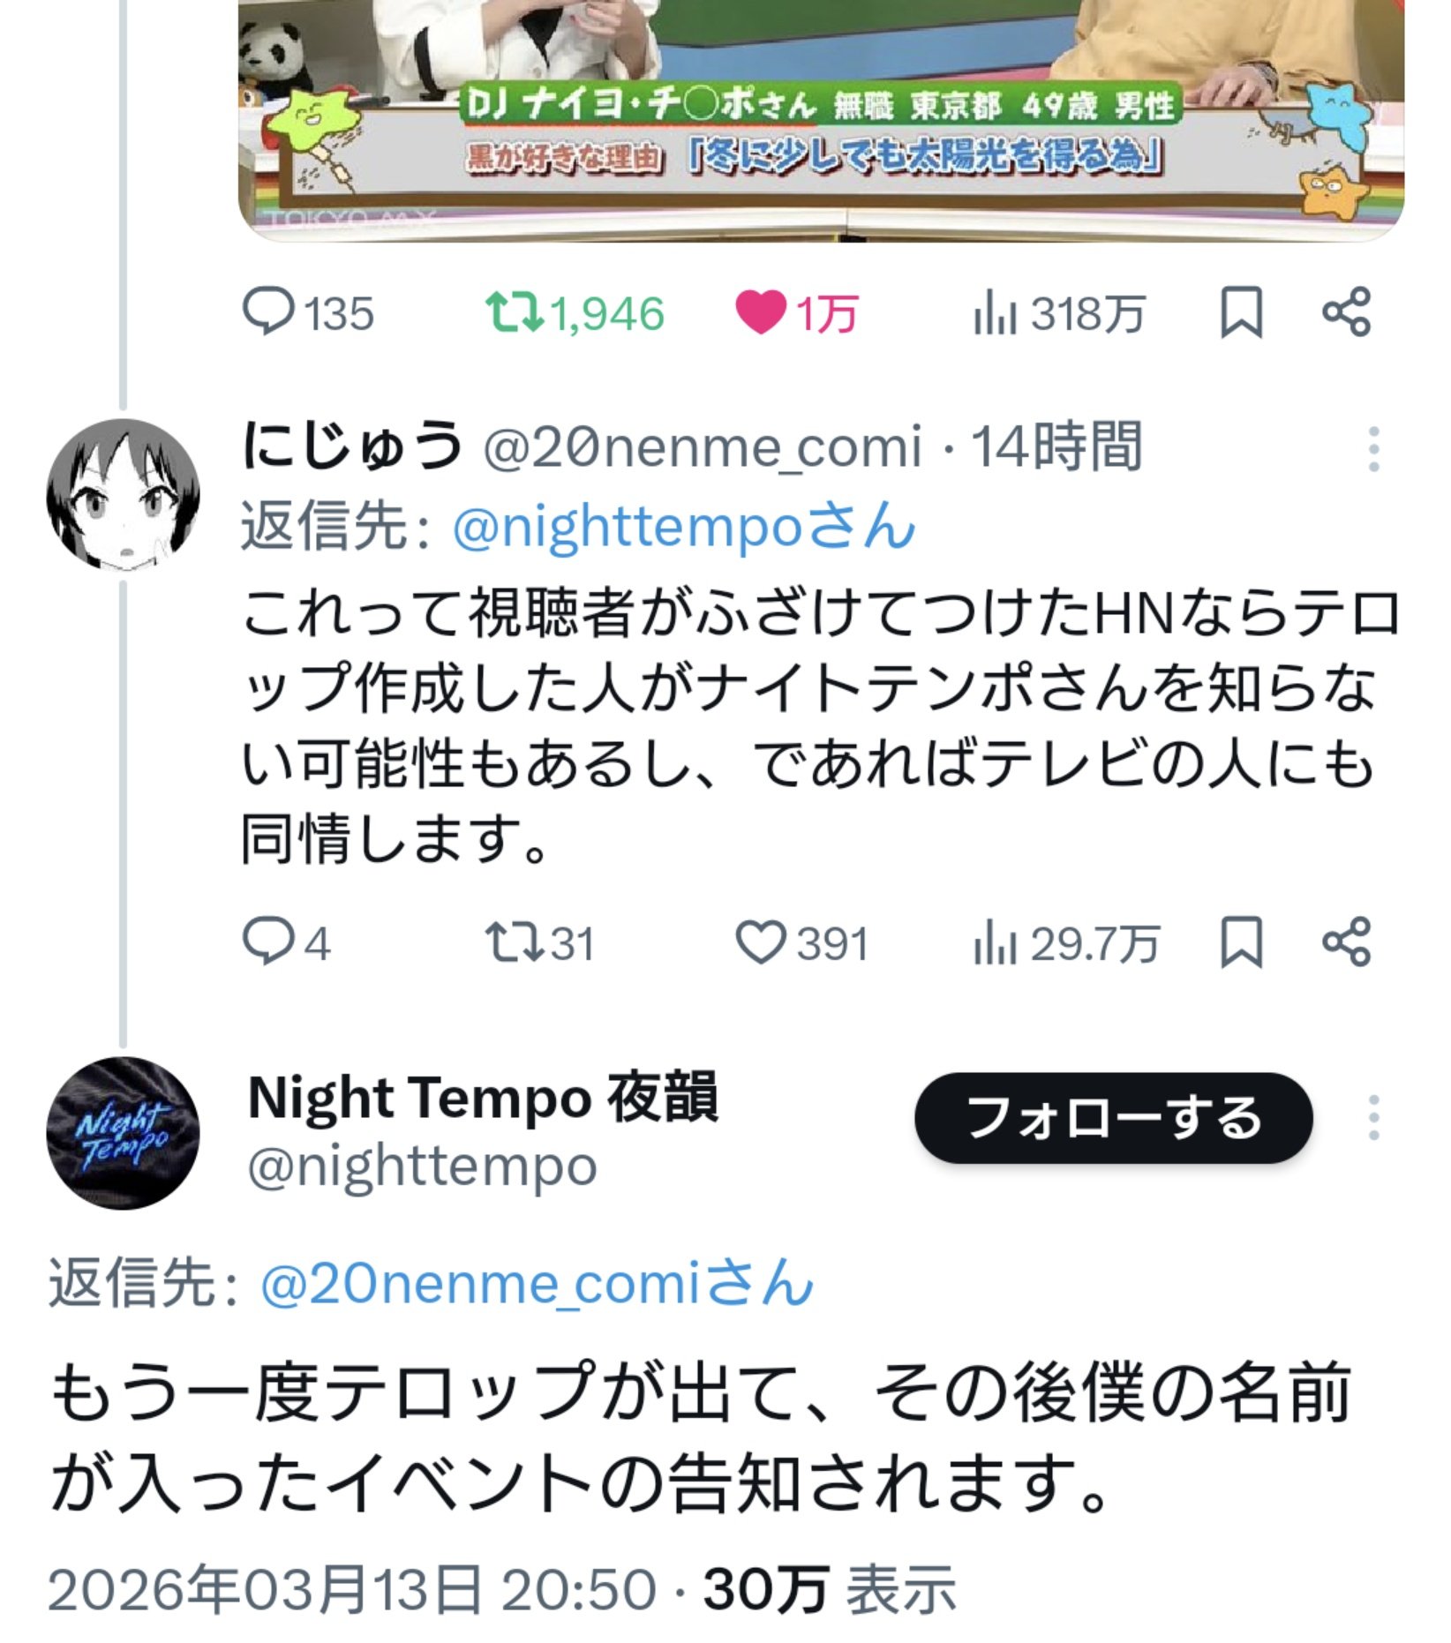Undo the repost showing 1,946

click(x=575, y=314)
